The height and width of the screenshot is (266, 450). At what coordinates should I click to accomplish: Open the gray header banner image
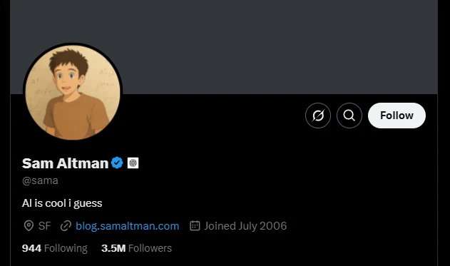coord(224,47)
